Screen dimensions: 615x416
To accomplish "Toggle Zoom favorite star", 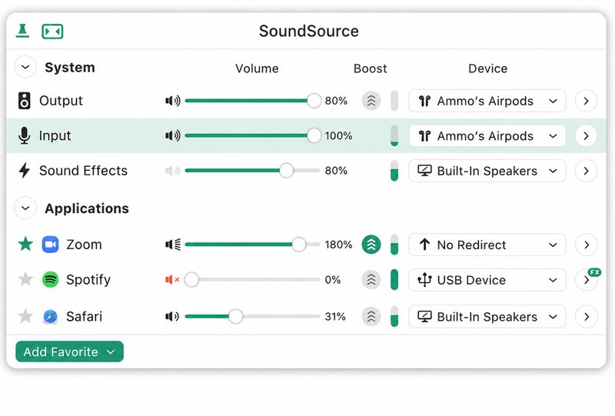I will click(25, 244).
